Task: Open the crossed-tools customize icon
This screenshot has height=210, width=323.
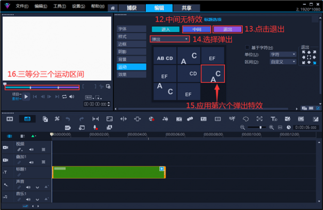Action: (x=57, y=119)
